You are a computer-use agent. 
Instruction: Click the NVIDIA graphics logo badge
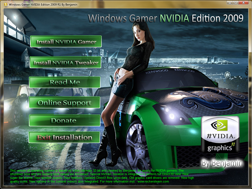220,134
